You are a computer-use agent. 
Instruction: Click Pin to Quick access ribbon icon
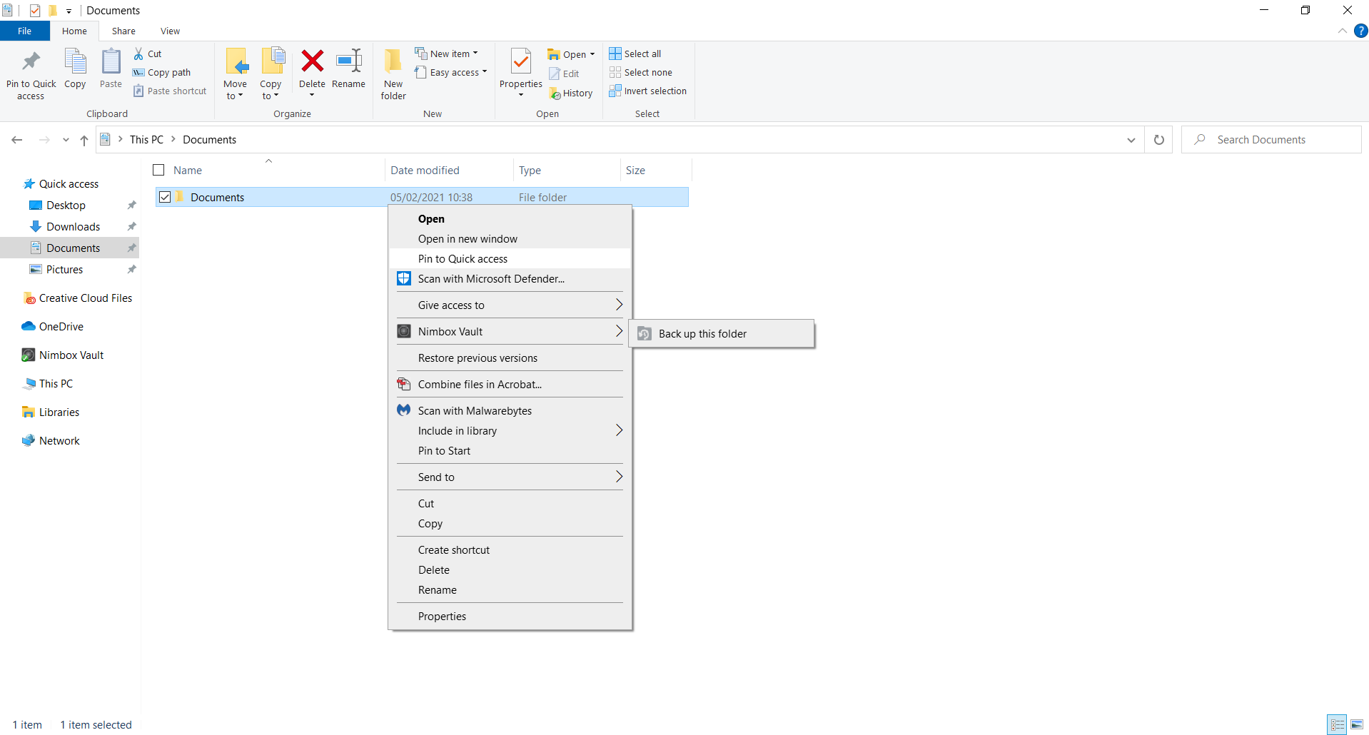[x=31, y=61]
